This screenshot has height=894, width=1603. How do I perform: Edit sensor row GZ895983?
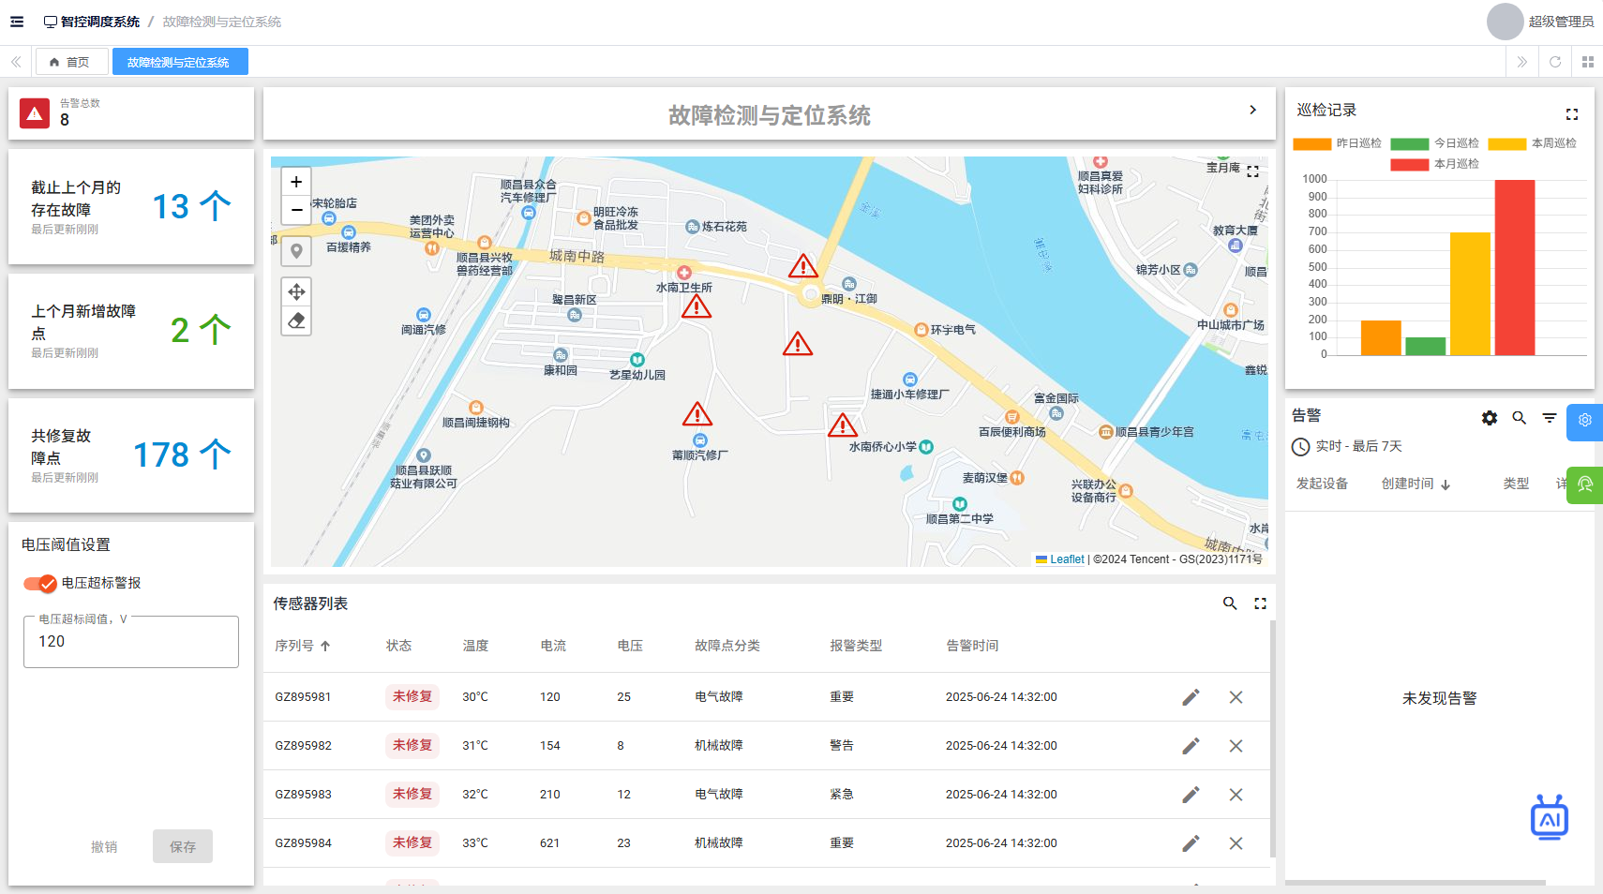tap(1191, 795)
